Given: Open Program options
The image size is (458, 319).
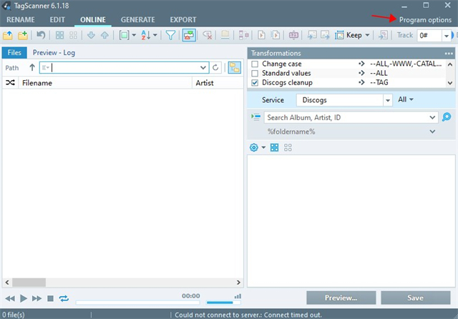Looking at the screenshot, I should [x=425, y=19].
